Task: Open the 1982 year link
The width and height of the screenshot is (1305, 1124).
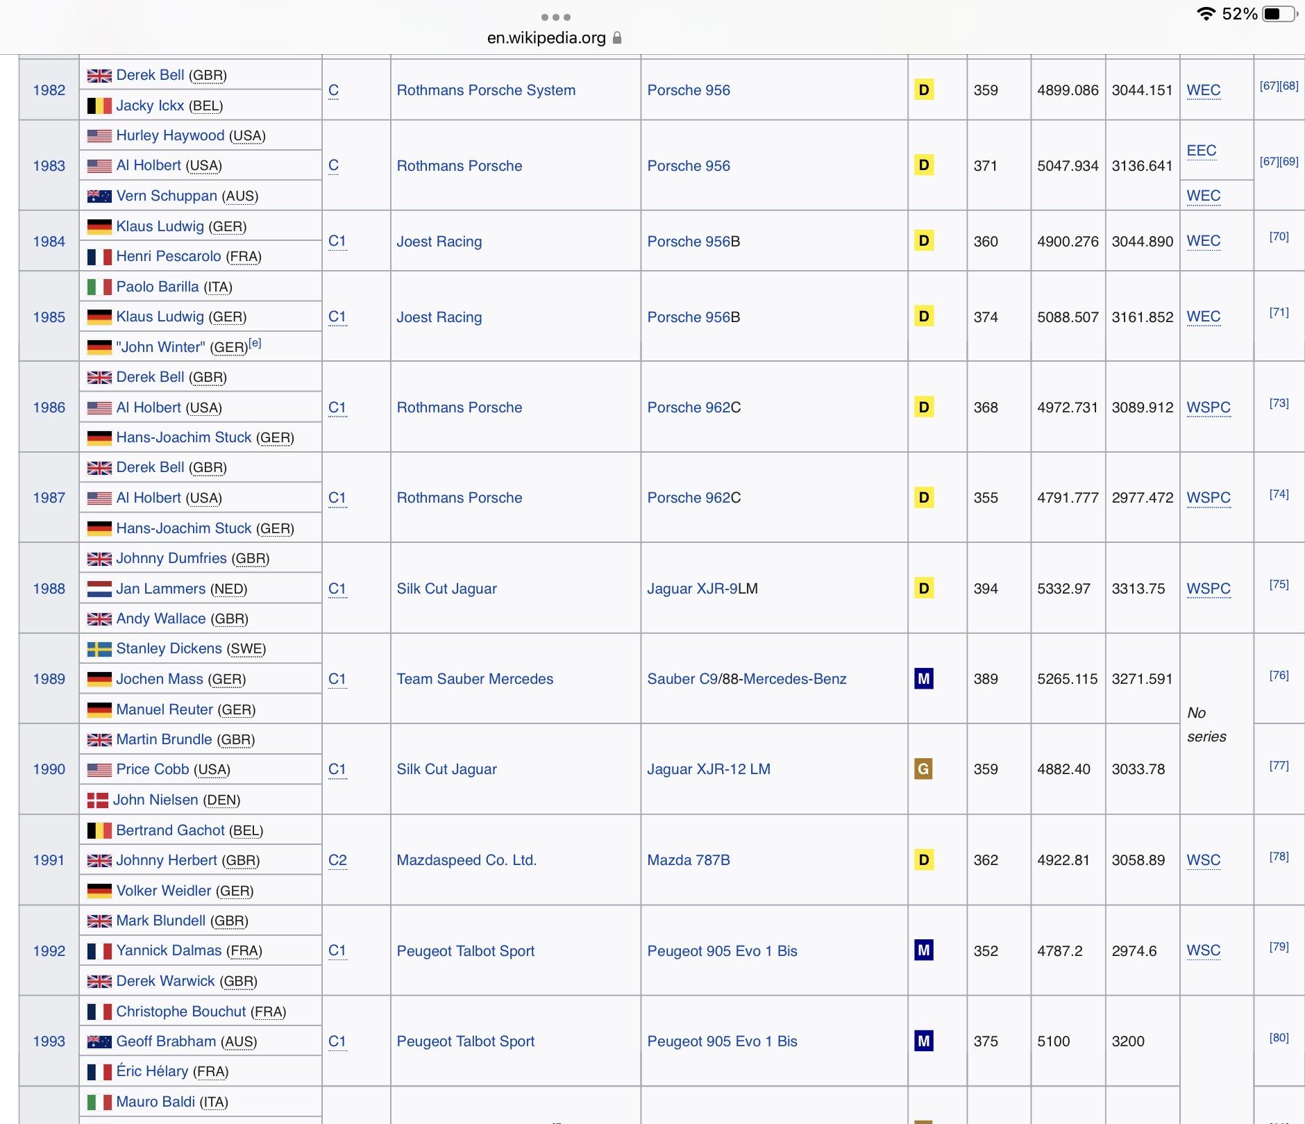Action: click(49, 90)
